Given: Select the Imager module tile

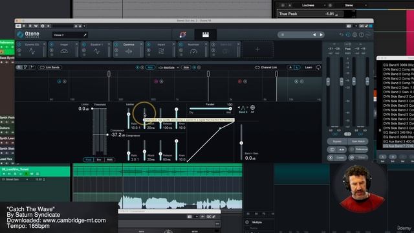Looking at the screenshot, I should tap(64, 49).
